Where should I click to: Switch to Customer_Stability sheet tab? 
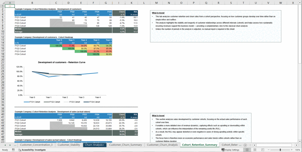[x=68, y=145]
